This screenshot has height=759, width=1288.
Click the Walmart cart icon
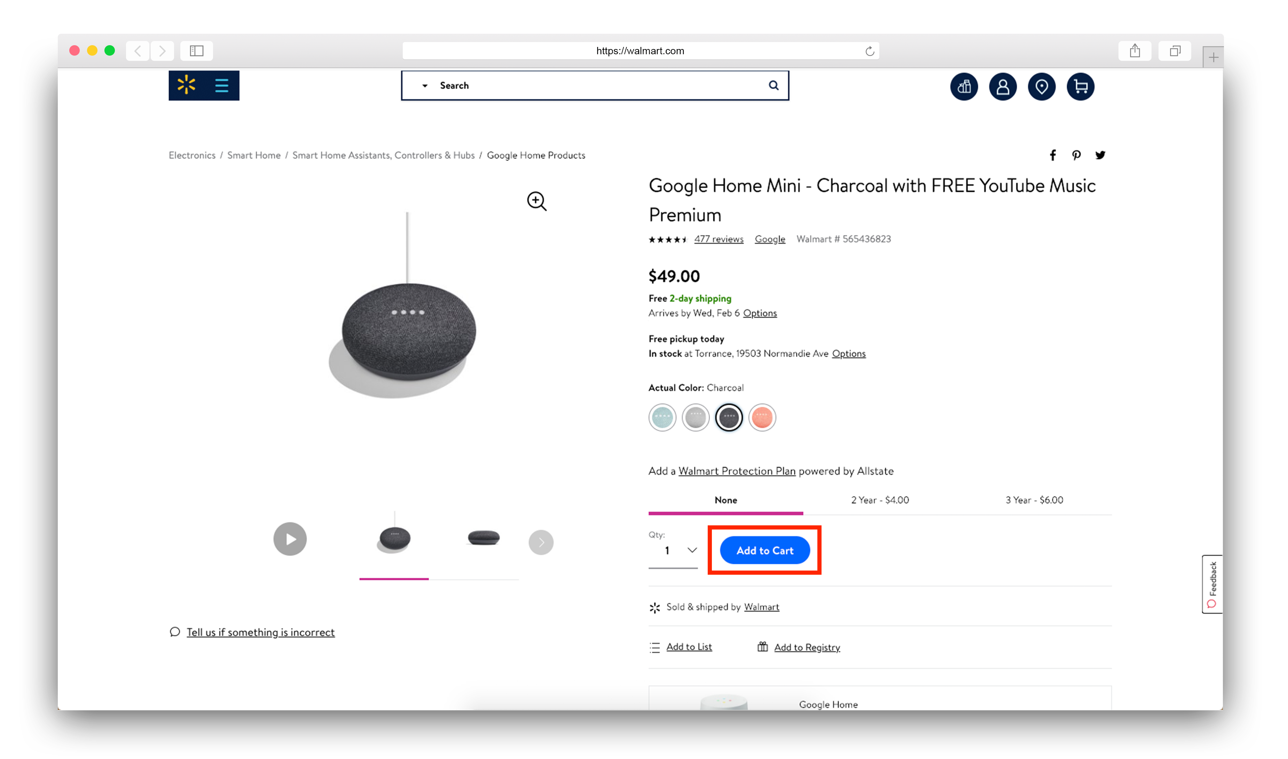[x=1082, y=86]
